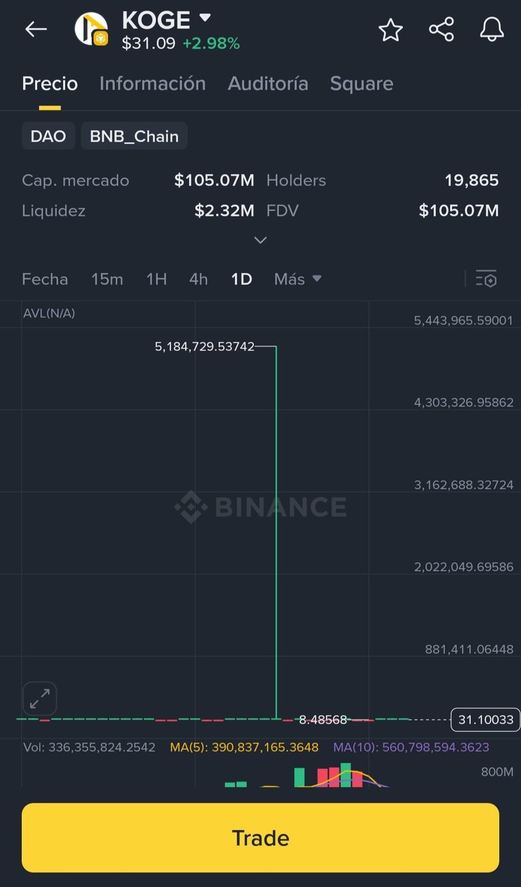Tap the BNB_Chain tag
The height and width of the screenshot is (887, 521).
pos(134,136)
